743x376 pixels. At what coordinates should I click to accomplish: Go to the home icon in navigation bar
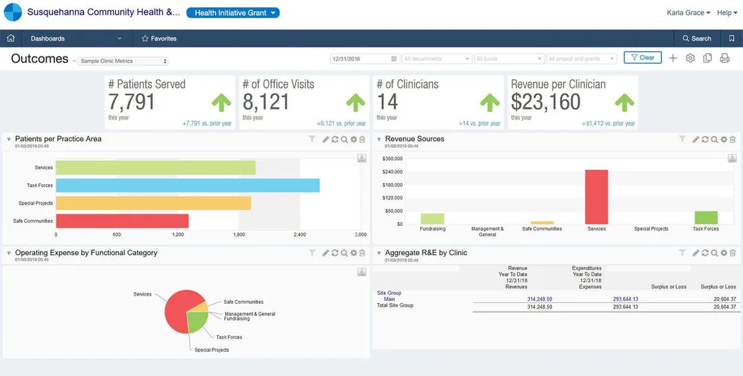10,38
